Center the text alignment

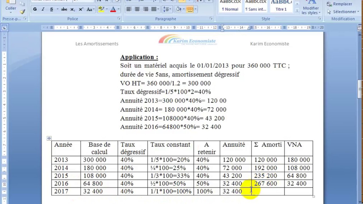click(x=137, y=9)
